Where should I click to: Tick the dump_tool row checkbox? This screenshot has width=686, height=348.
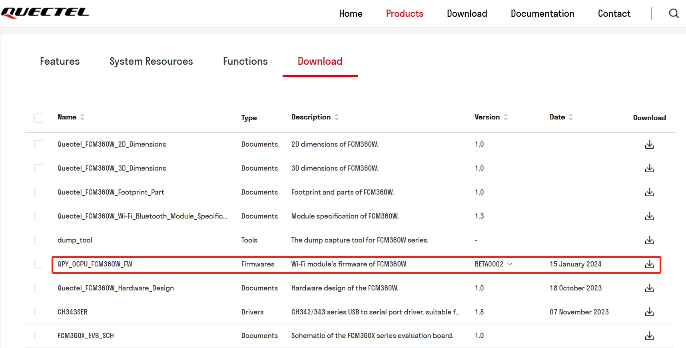39,240
